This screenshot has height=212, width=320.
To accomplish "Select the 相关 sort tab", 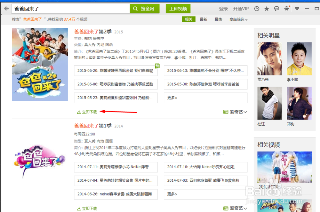I will (x=188, y=19).
